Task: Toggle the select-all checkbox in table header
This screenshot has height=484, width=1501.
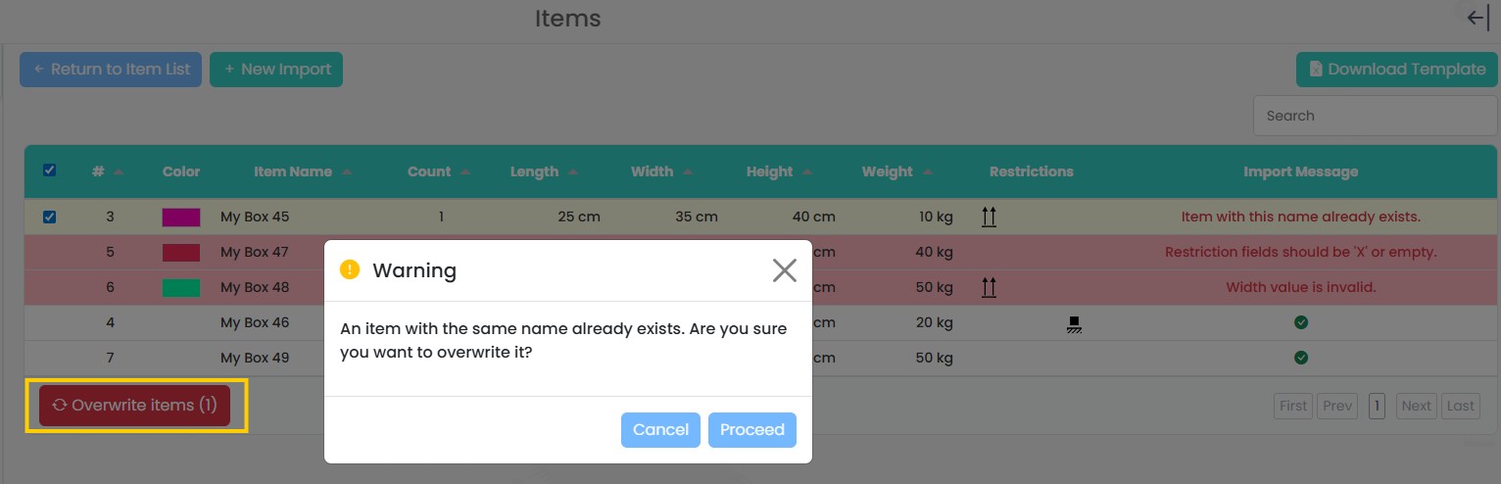Action: 50,170
